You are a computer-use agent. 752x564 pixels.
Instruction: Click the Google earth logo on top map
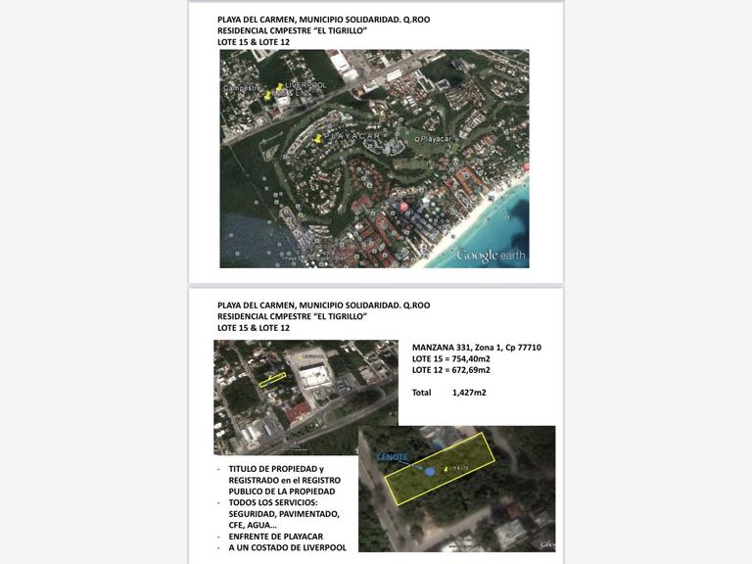[x=491, y=256]
